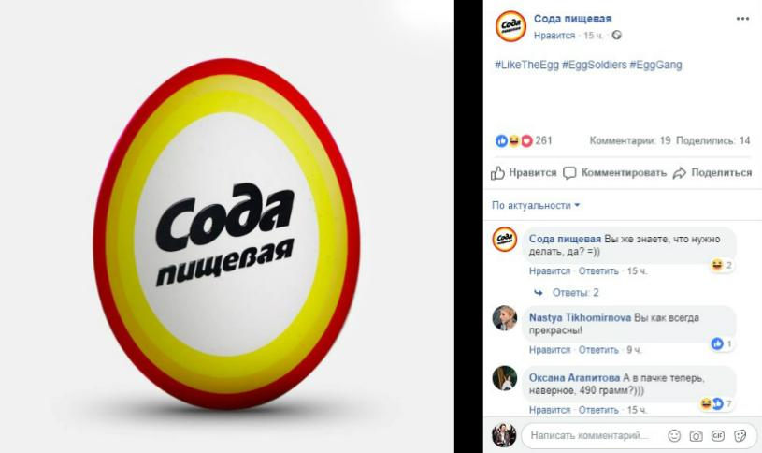Click the public globe privacy icon
Image resolution: width=762 pixels, height=453 pixels.
pyautogui.click(x=616, y=35)
